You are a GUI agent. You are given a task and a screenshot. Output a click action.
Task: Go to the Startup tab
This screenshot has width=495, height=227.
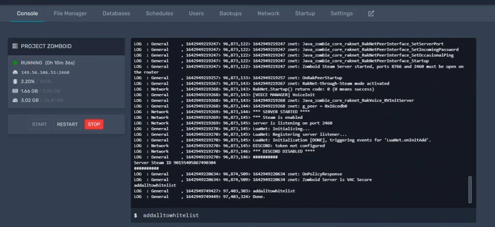(x=305, y=14)
